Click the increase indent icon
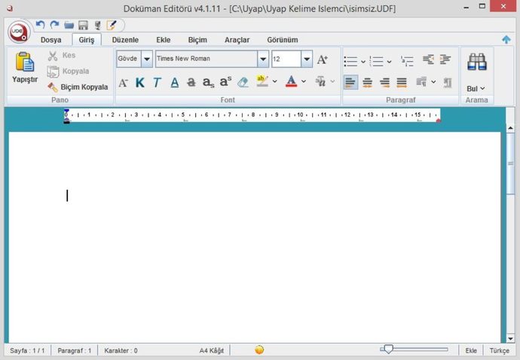The image size is (520, 360). [445, 59]
